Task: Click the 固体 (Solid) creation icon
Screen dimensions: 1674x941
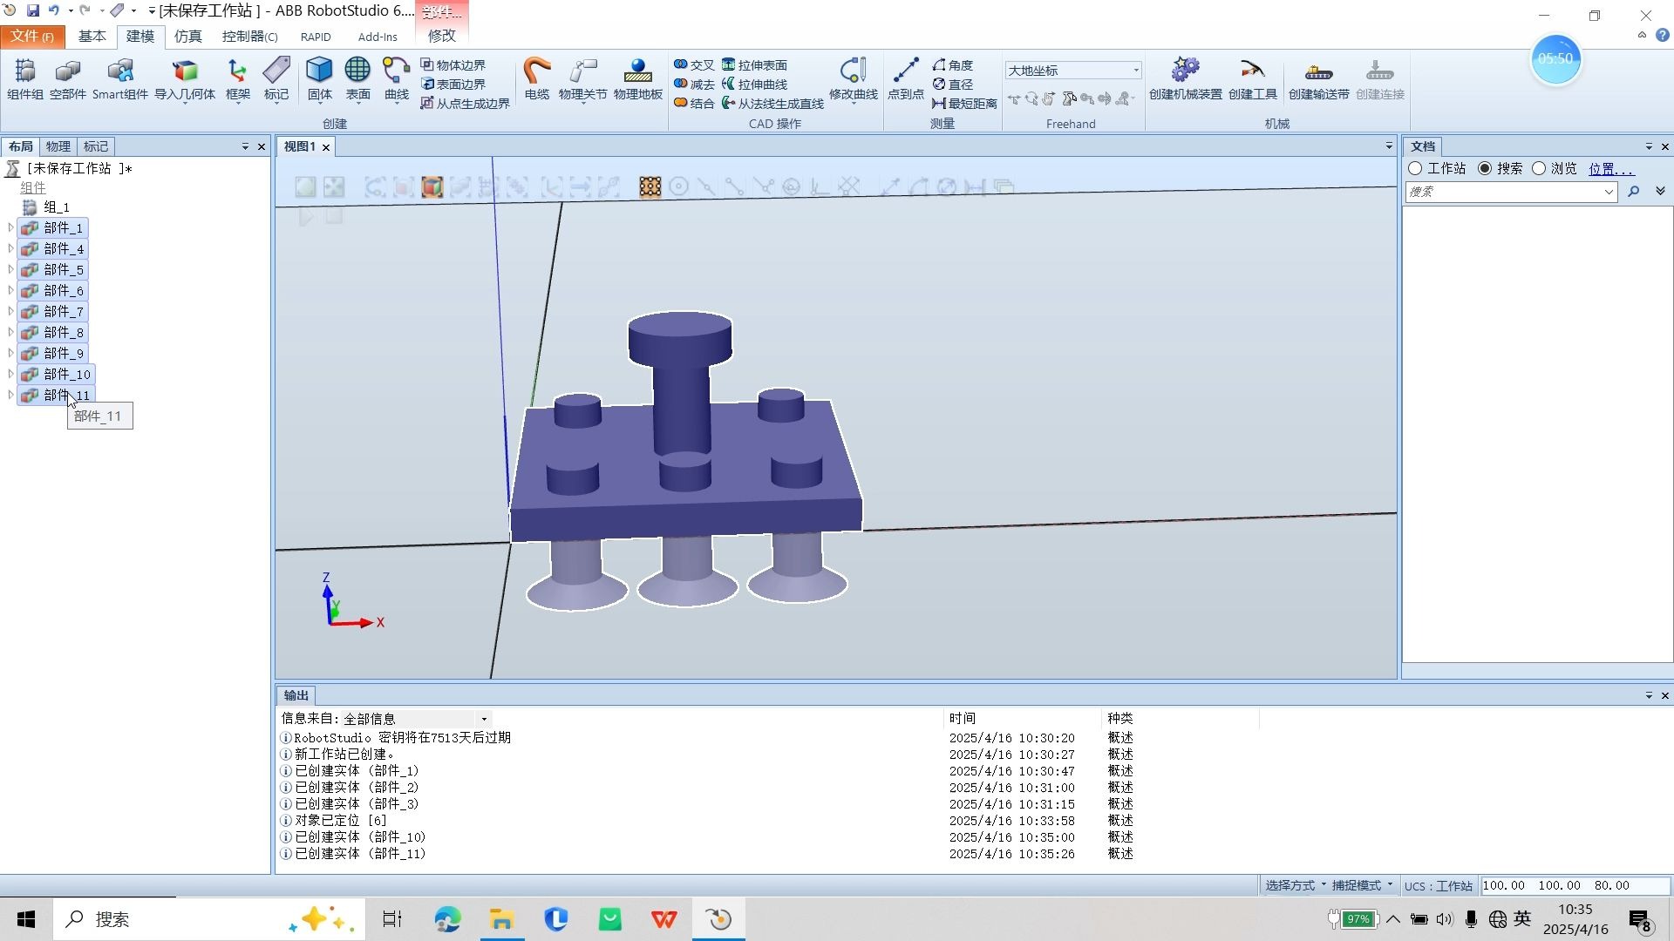Action: 319,70
